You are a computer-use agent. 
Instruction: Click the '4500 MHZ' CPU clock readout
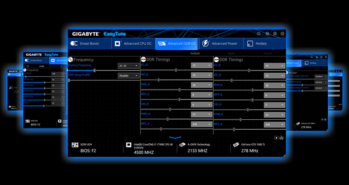pos(144,152)
